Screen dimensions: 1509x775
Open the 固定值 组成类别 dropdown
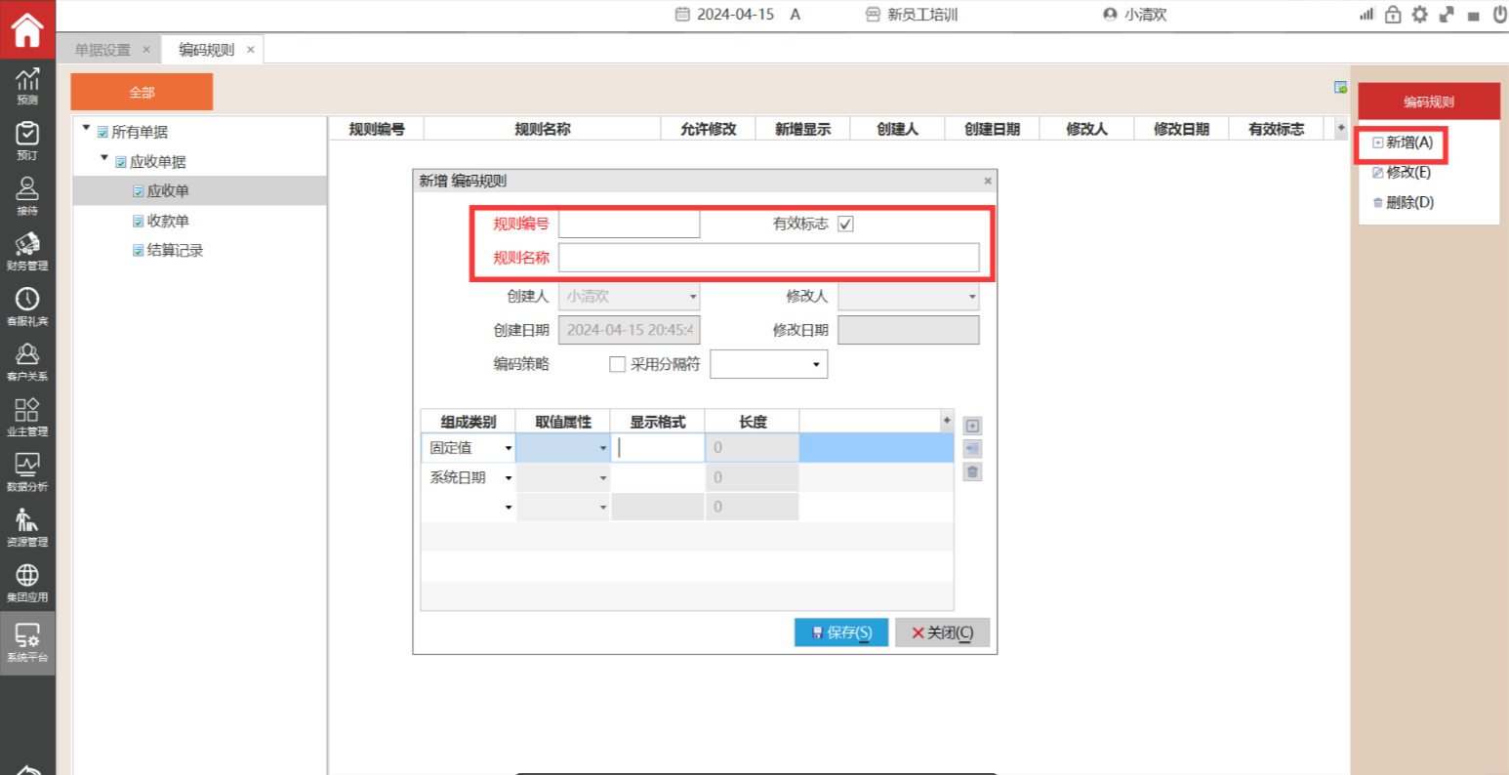pos(508,448)
